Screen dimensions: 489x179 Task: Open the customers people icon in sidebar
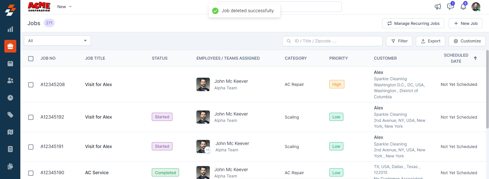pyautogui.click(x=10, y=80)
